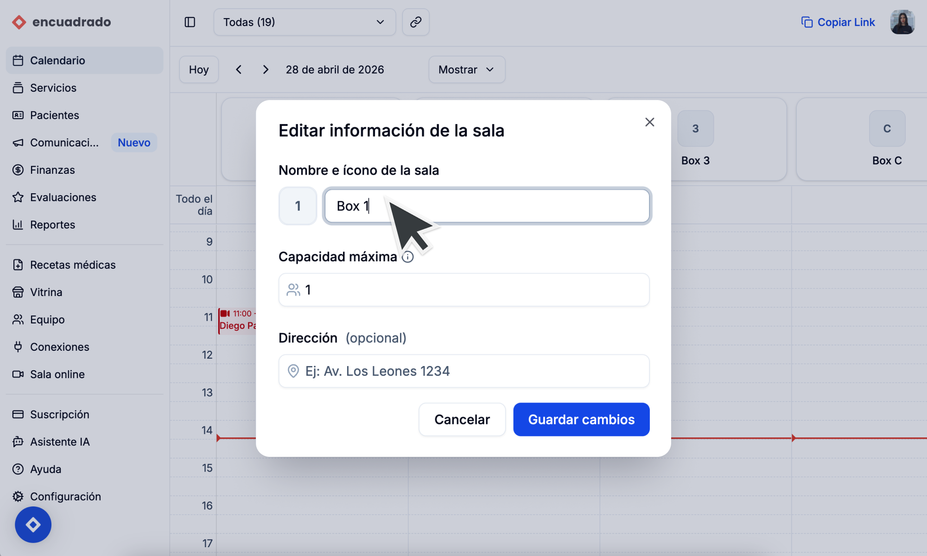Select the Box C room header
927x556 pixels.
886,139
